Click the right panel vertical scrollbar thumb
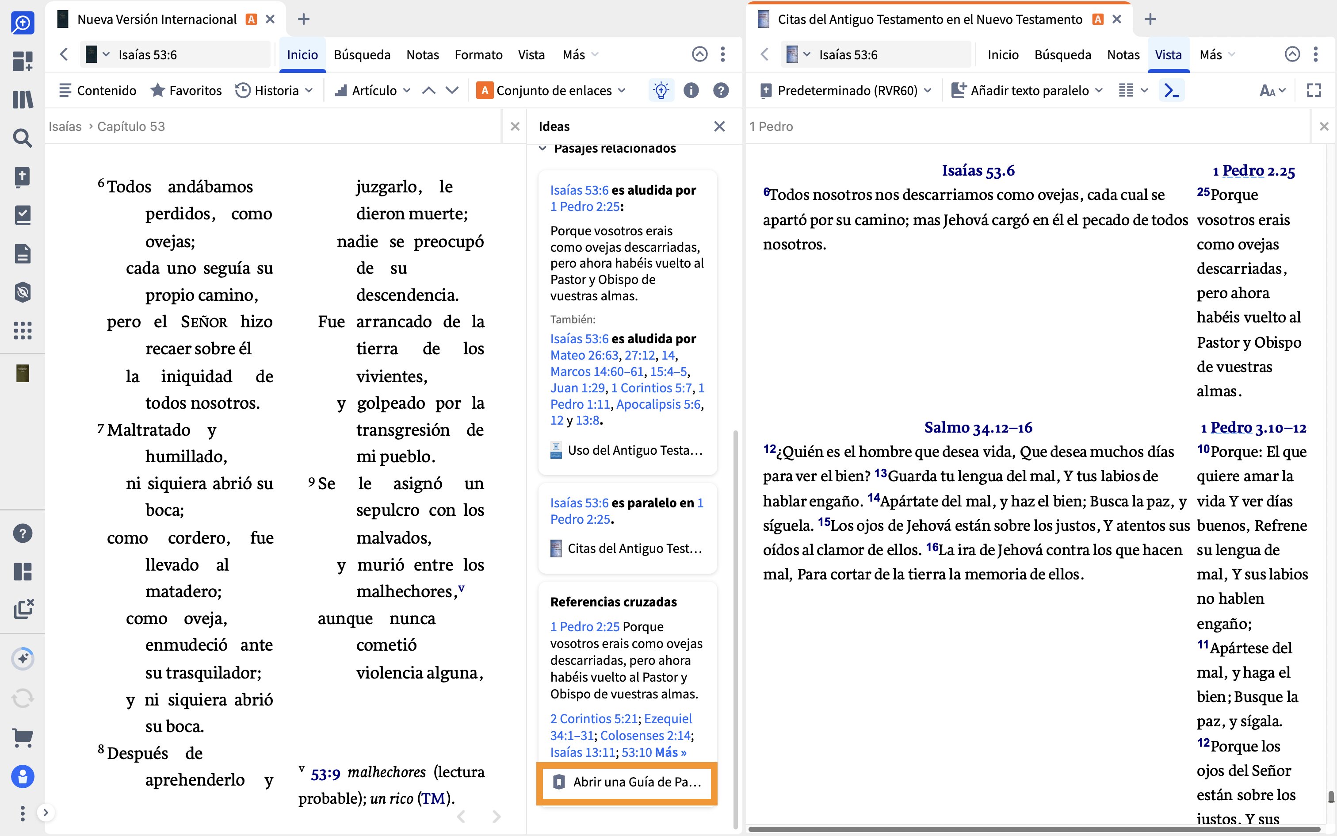Viewport: 1337px width, 836px height. click(x=1331, y=797)
